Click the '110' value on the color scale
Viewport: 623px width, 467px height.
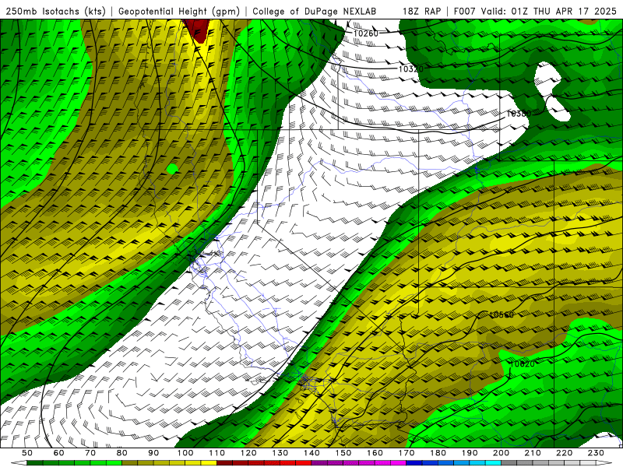pos(217,453)
